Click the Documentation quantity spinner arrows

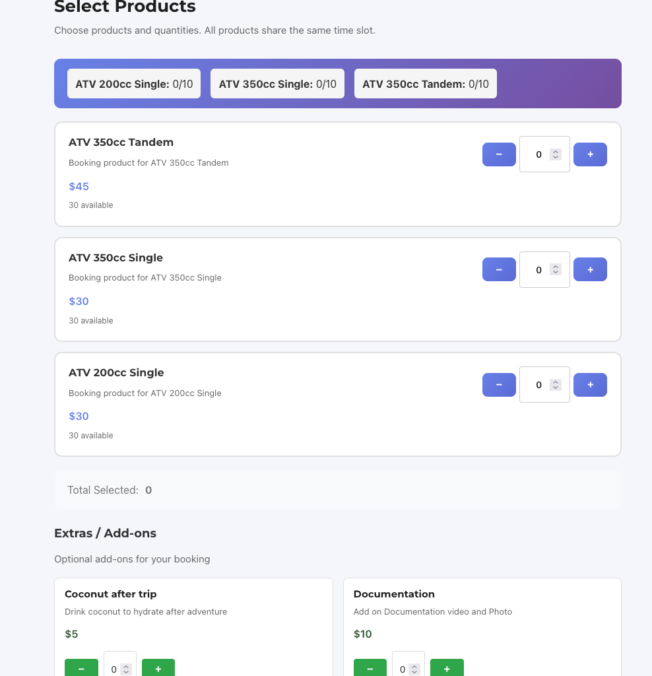[415, 669]
